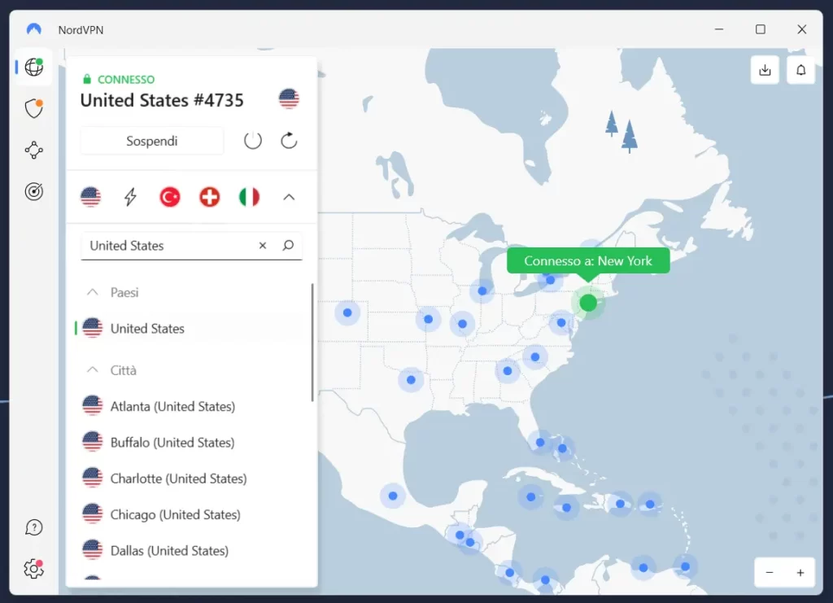
Task: Zoom out the map with minus
Action: [770, 573]
